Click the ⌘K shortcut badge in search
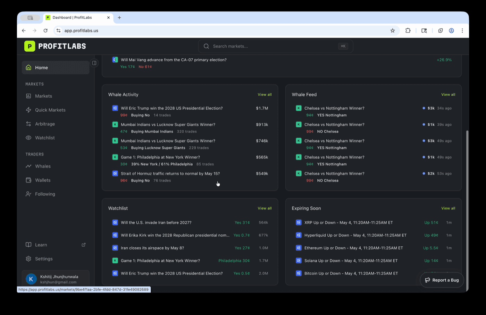The width and height of the screenshot is (486, 315). 343,46
